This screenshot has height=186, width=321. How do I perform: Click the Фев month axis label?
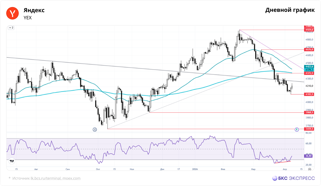(223, 169)
